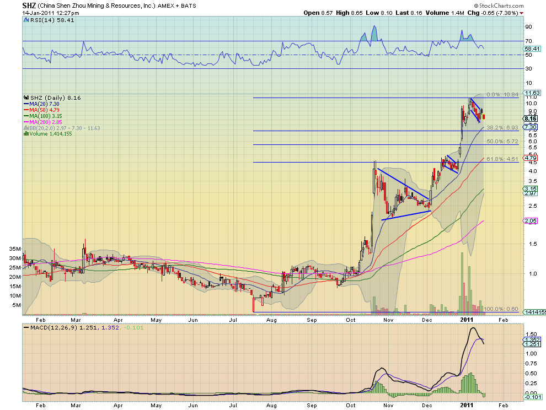Click the 35M volume axis label
This screenshot has width=546, height=410.
(15, 249)
